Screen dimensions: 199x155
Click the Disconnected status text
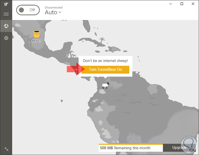pos(54,7)
